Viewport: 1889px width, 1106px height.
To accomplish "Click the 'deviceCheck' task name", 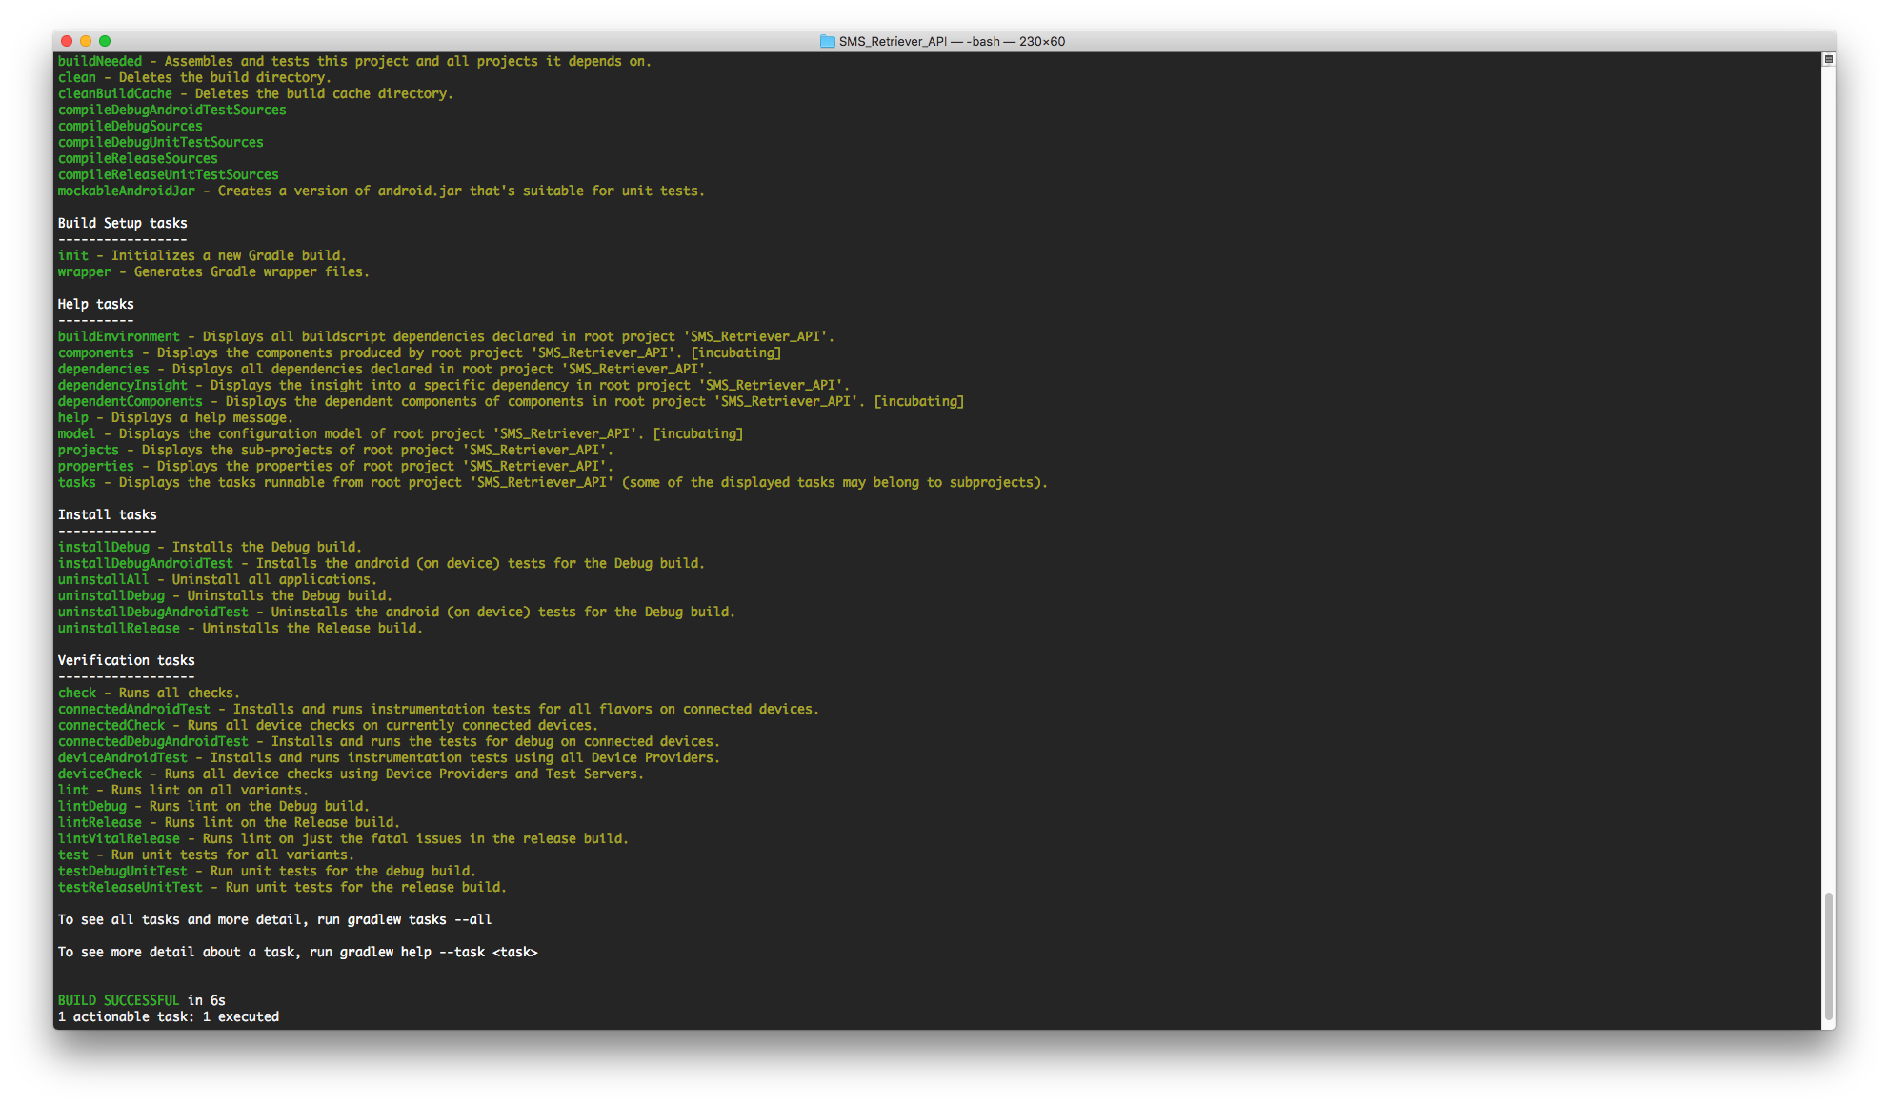I will 100,774.
